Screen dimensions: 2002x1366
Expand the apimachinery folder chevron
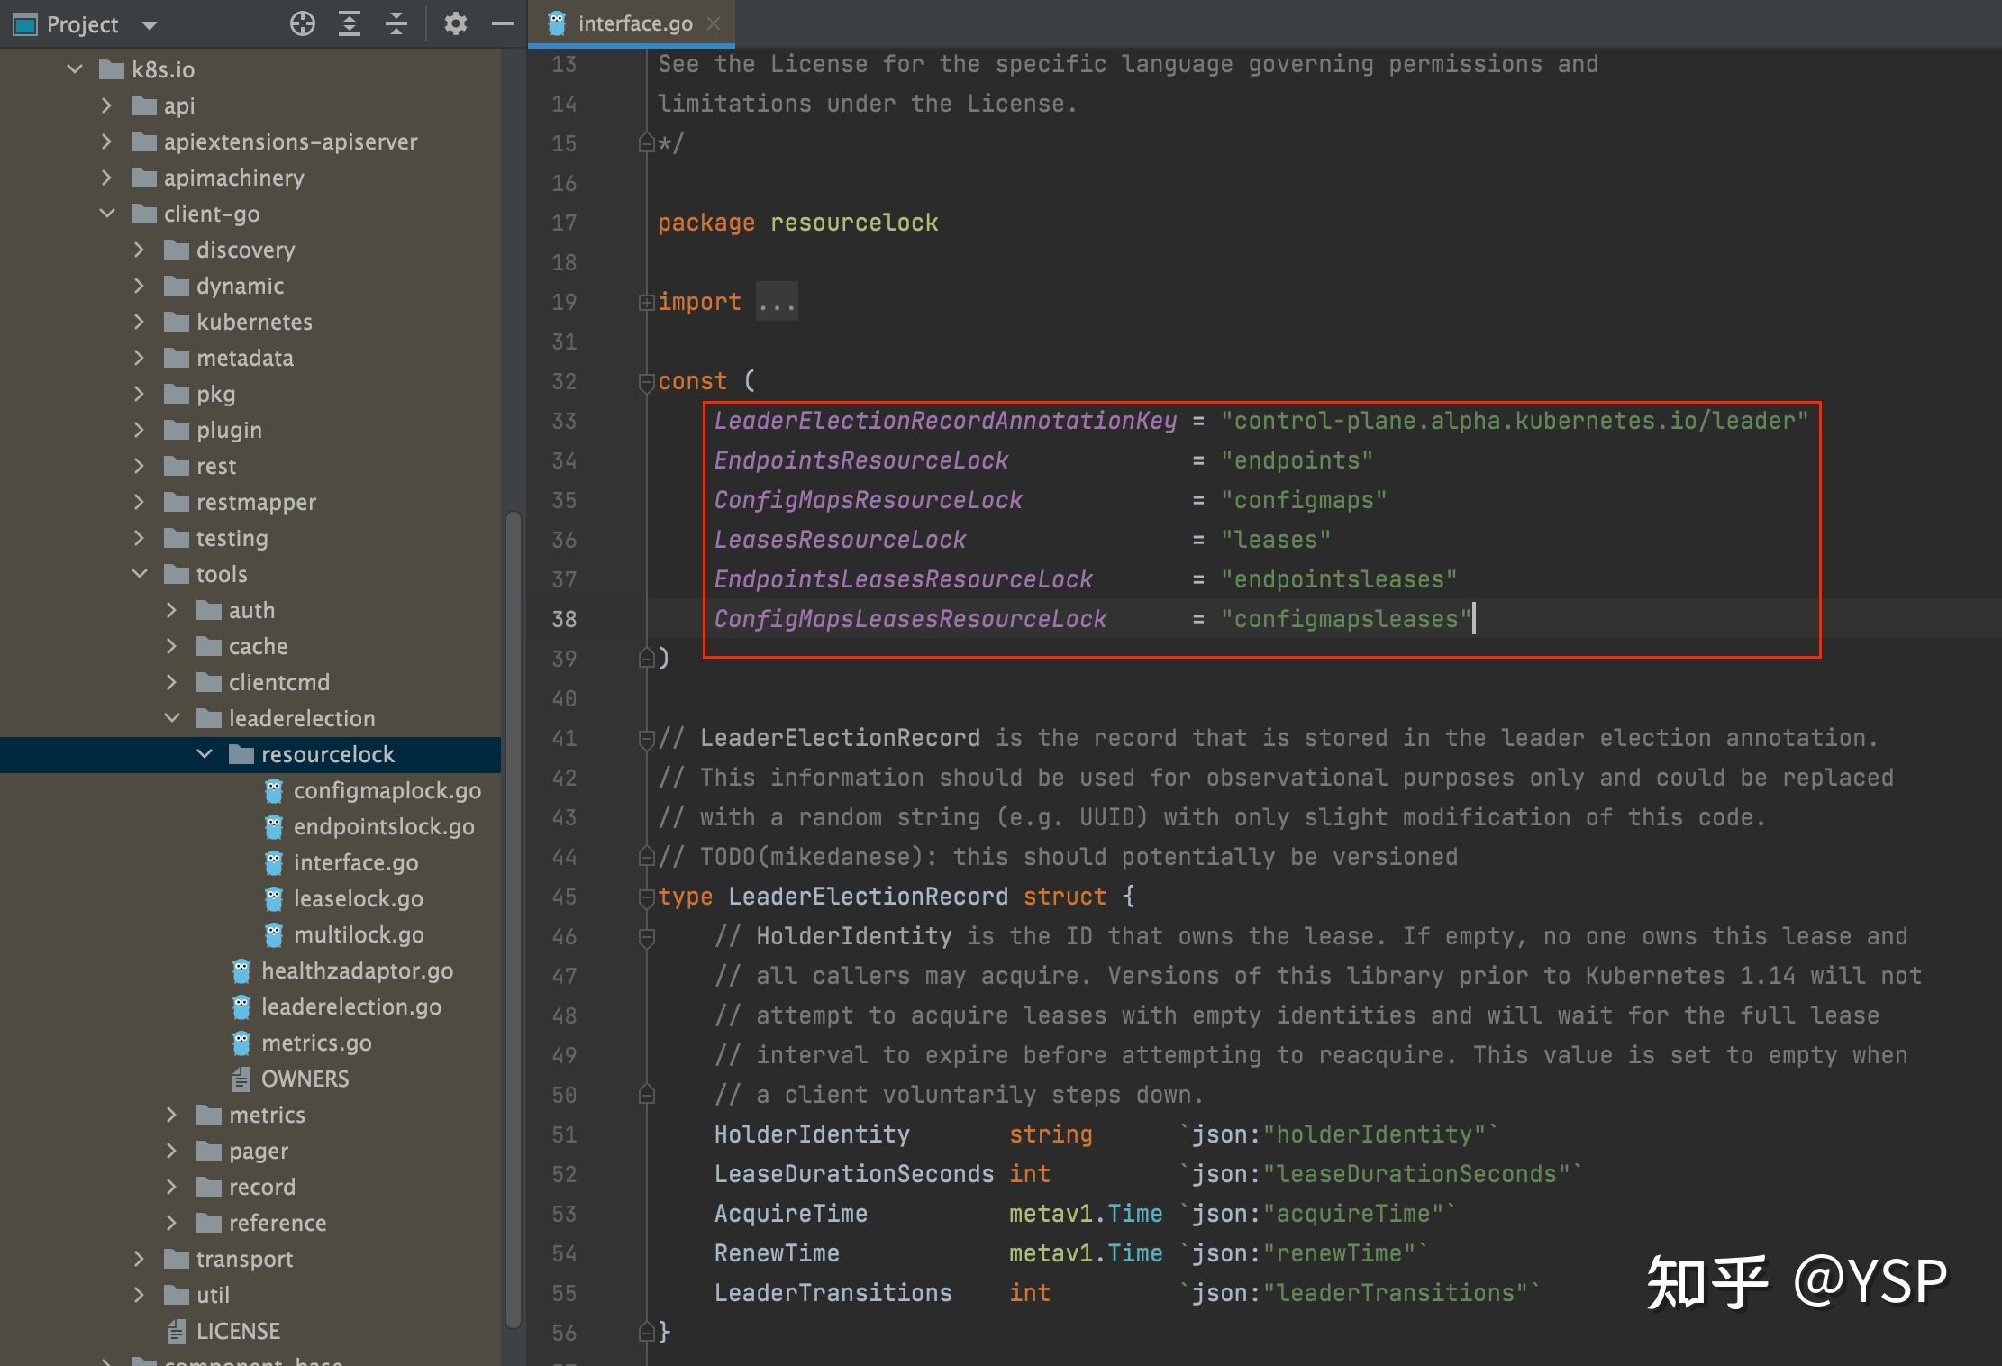tap(107, 178)
